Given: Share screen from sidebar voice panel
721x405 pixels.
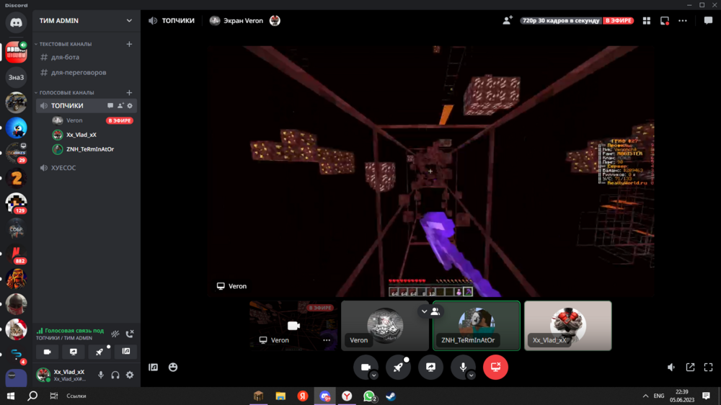Looking at the screenshot, I should [x=74, y=352].
